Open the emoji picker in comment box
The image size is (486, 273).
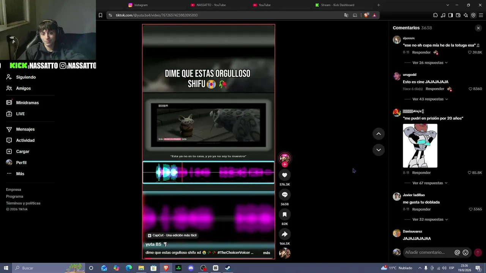tap(465, 253)
